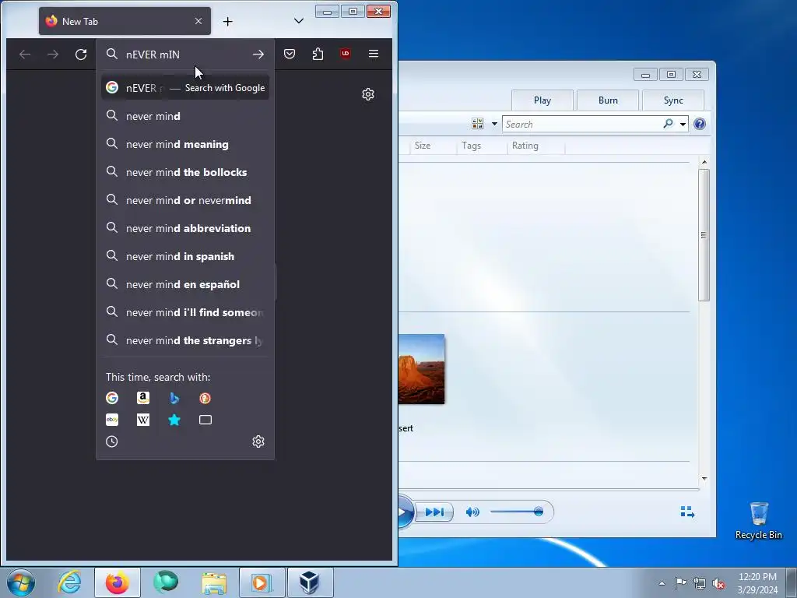797x598 pixels.
Task: Expand view options dropdown arrow
Action: coord(494,124)
